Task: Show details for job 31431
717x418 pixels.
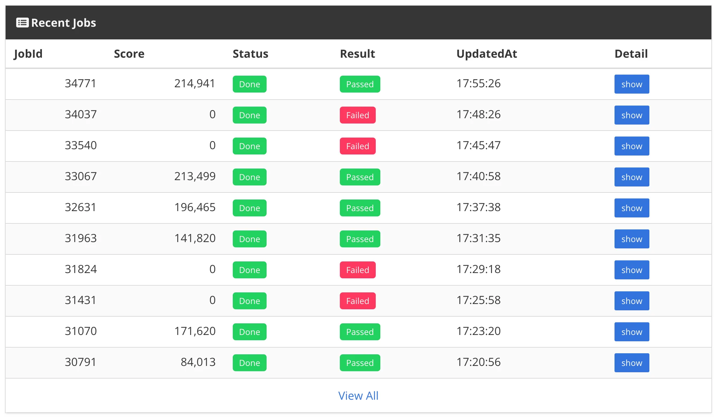Action: [631, 301]
